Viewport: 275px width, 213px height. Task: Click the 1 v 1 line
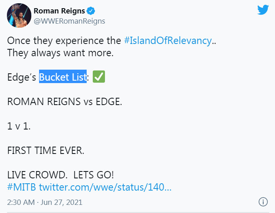pos(19,126)
